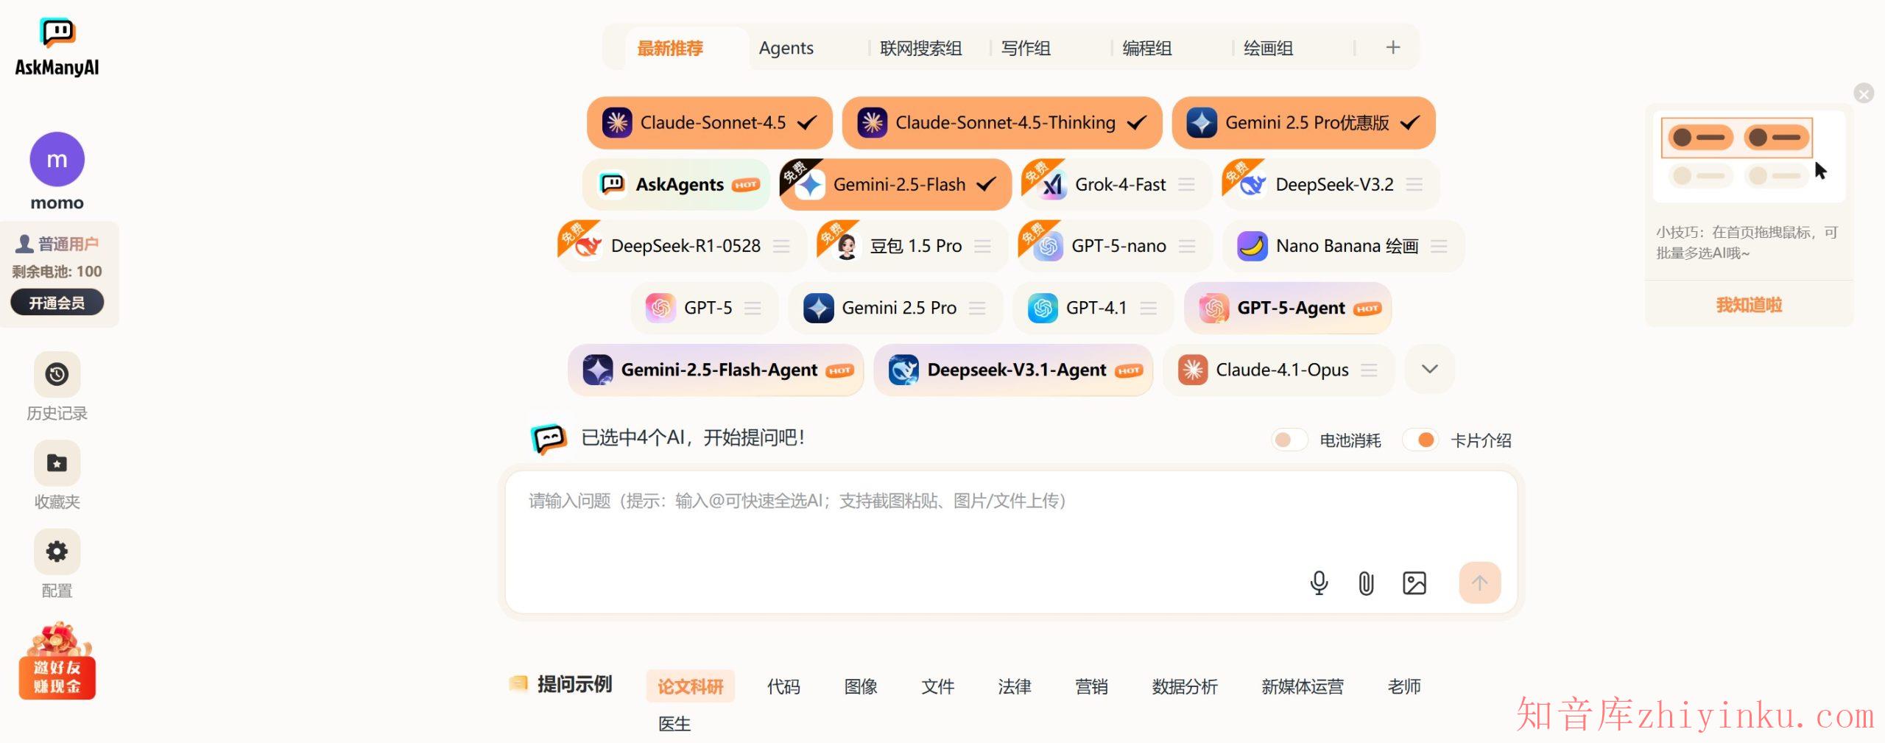
Task: Turn off the 卡片介绍 switch
Action: point(1420,440)
